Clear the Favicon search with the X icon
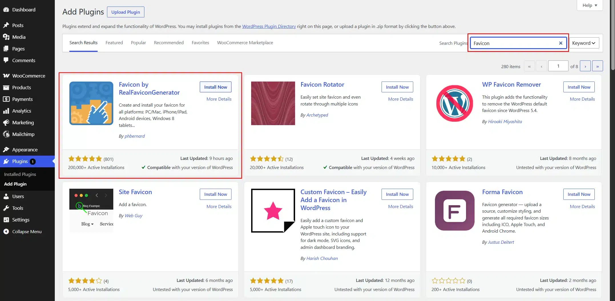The image size is (615, 301). (x=560, y=43)
